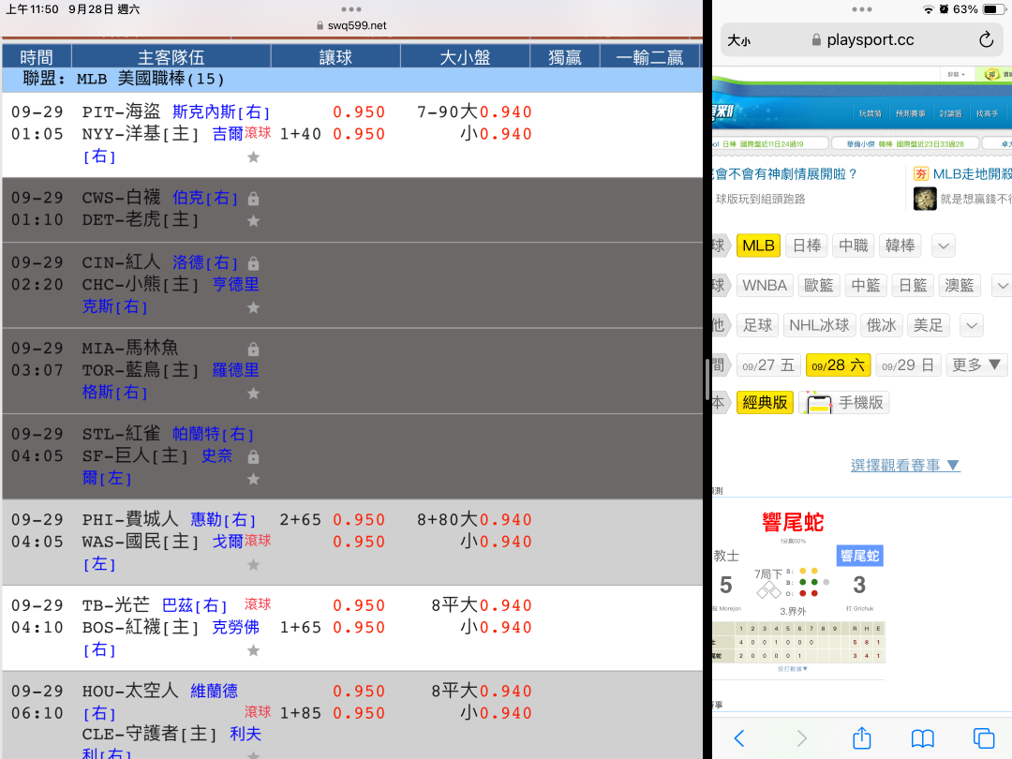Click the lock icon beside 史奈 in SF-巨人 row
This screenshot has width=1012, height=759.
point(254,457)
